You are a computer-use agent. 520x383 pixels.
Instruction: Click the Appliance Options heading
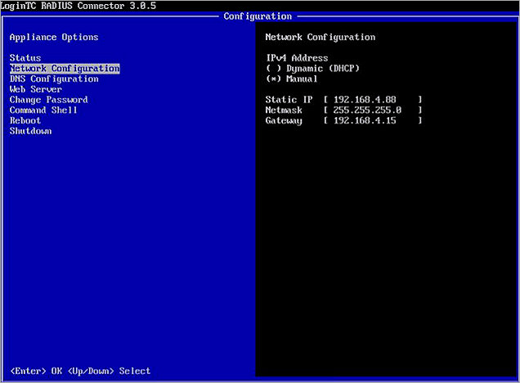pyautogui.click(x=54, y=37)
